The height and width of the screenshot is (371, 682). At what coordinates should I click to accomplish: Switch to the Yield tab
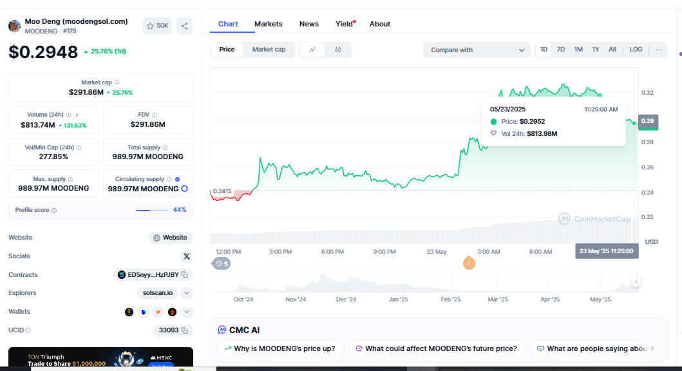pyautogui.click(x=344, y=24)
